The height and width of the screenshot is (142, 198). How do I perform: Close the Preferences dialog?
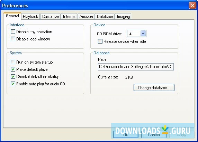pos(192,6)
